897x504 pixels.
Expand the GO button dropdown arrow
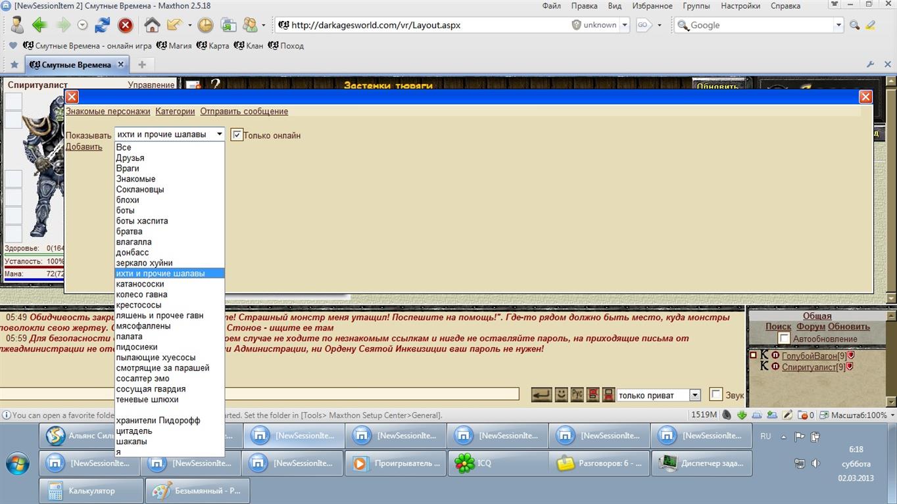pos(661,25)
